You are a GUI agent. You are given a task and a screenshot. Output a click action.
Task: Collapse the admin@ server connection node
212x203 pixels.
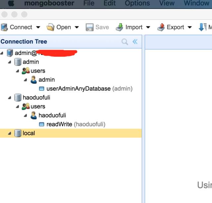click(2, 53)
